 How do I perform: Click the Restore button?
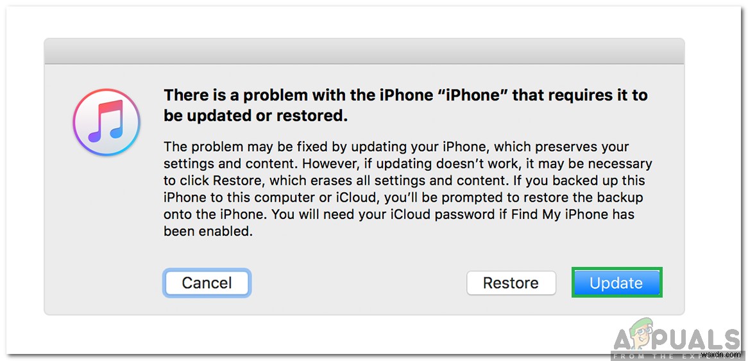(511, 283)
